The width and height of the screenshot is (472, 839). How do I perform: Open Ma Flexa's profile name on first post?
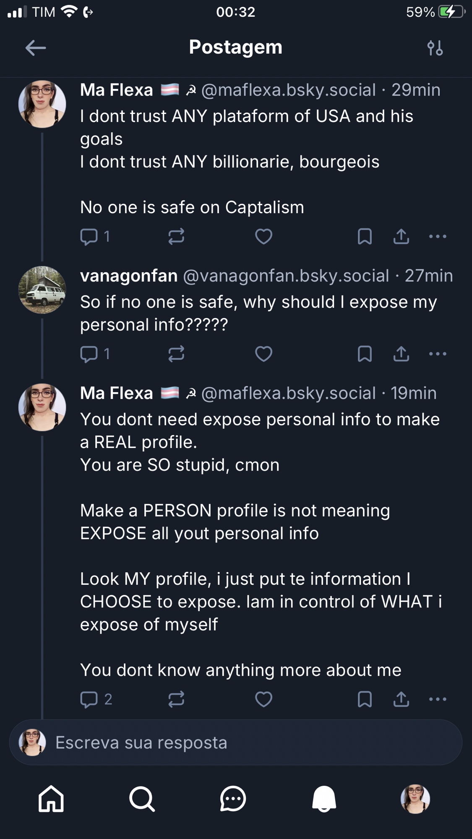(x=117, y=90)
